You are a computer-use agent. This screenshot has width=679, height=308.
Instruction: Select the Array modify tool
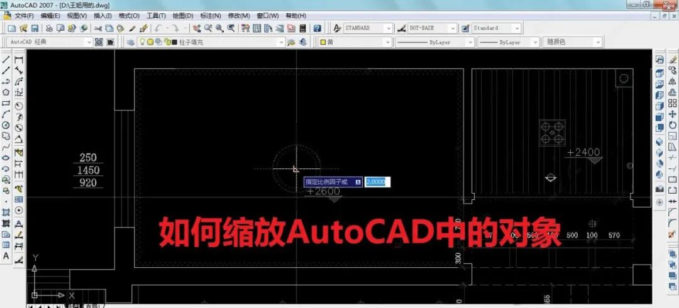point(672,103)
